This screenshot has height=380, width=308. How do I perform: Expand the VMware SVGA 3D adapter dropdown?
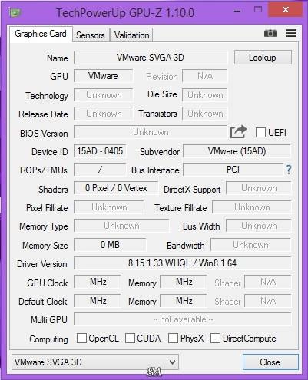(95, 362)
